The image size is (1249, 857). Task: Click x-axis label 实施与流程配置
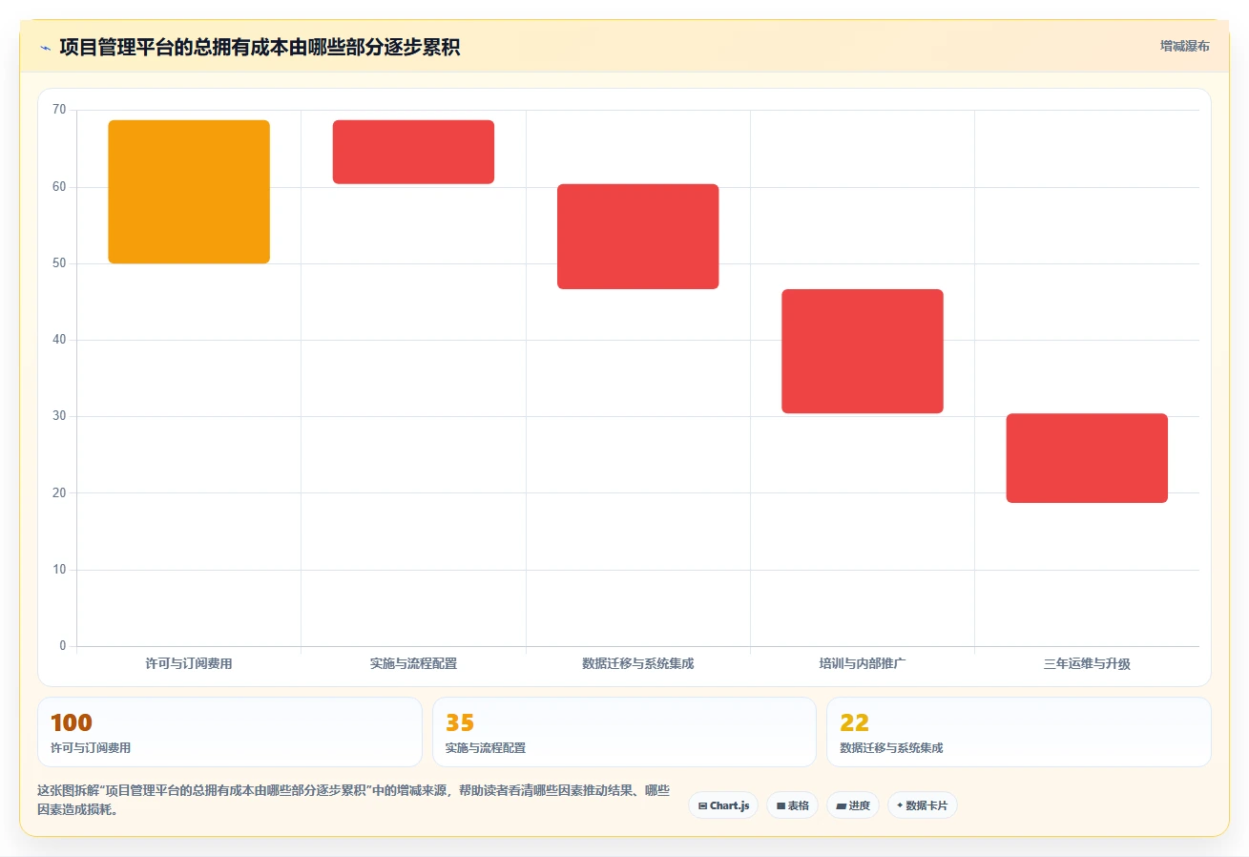[413, 663]
